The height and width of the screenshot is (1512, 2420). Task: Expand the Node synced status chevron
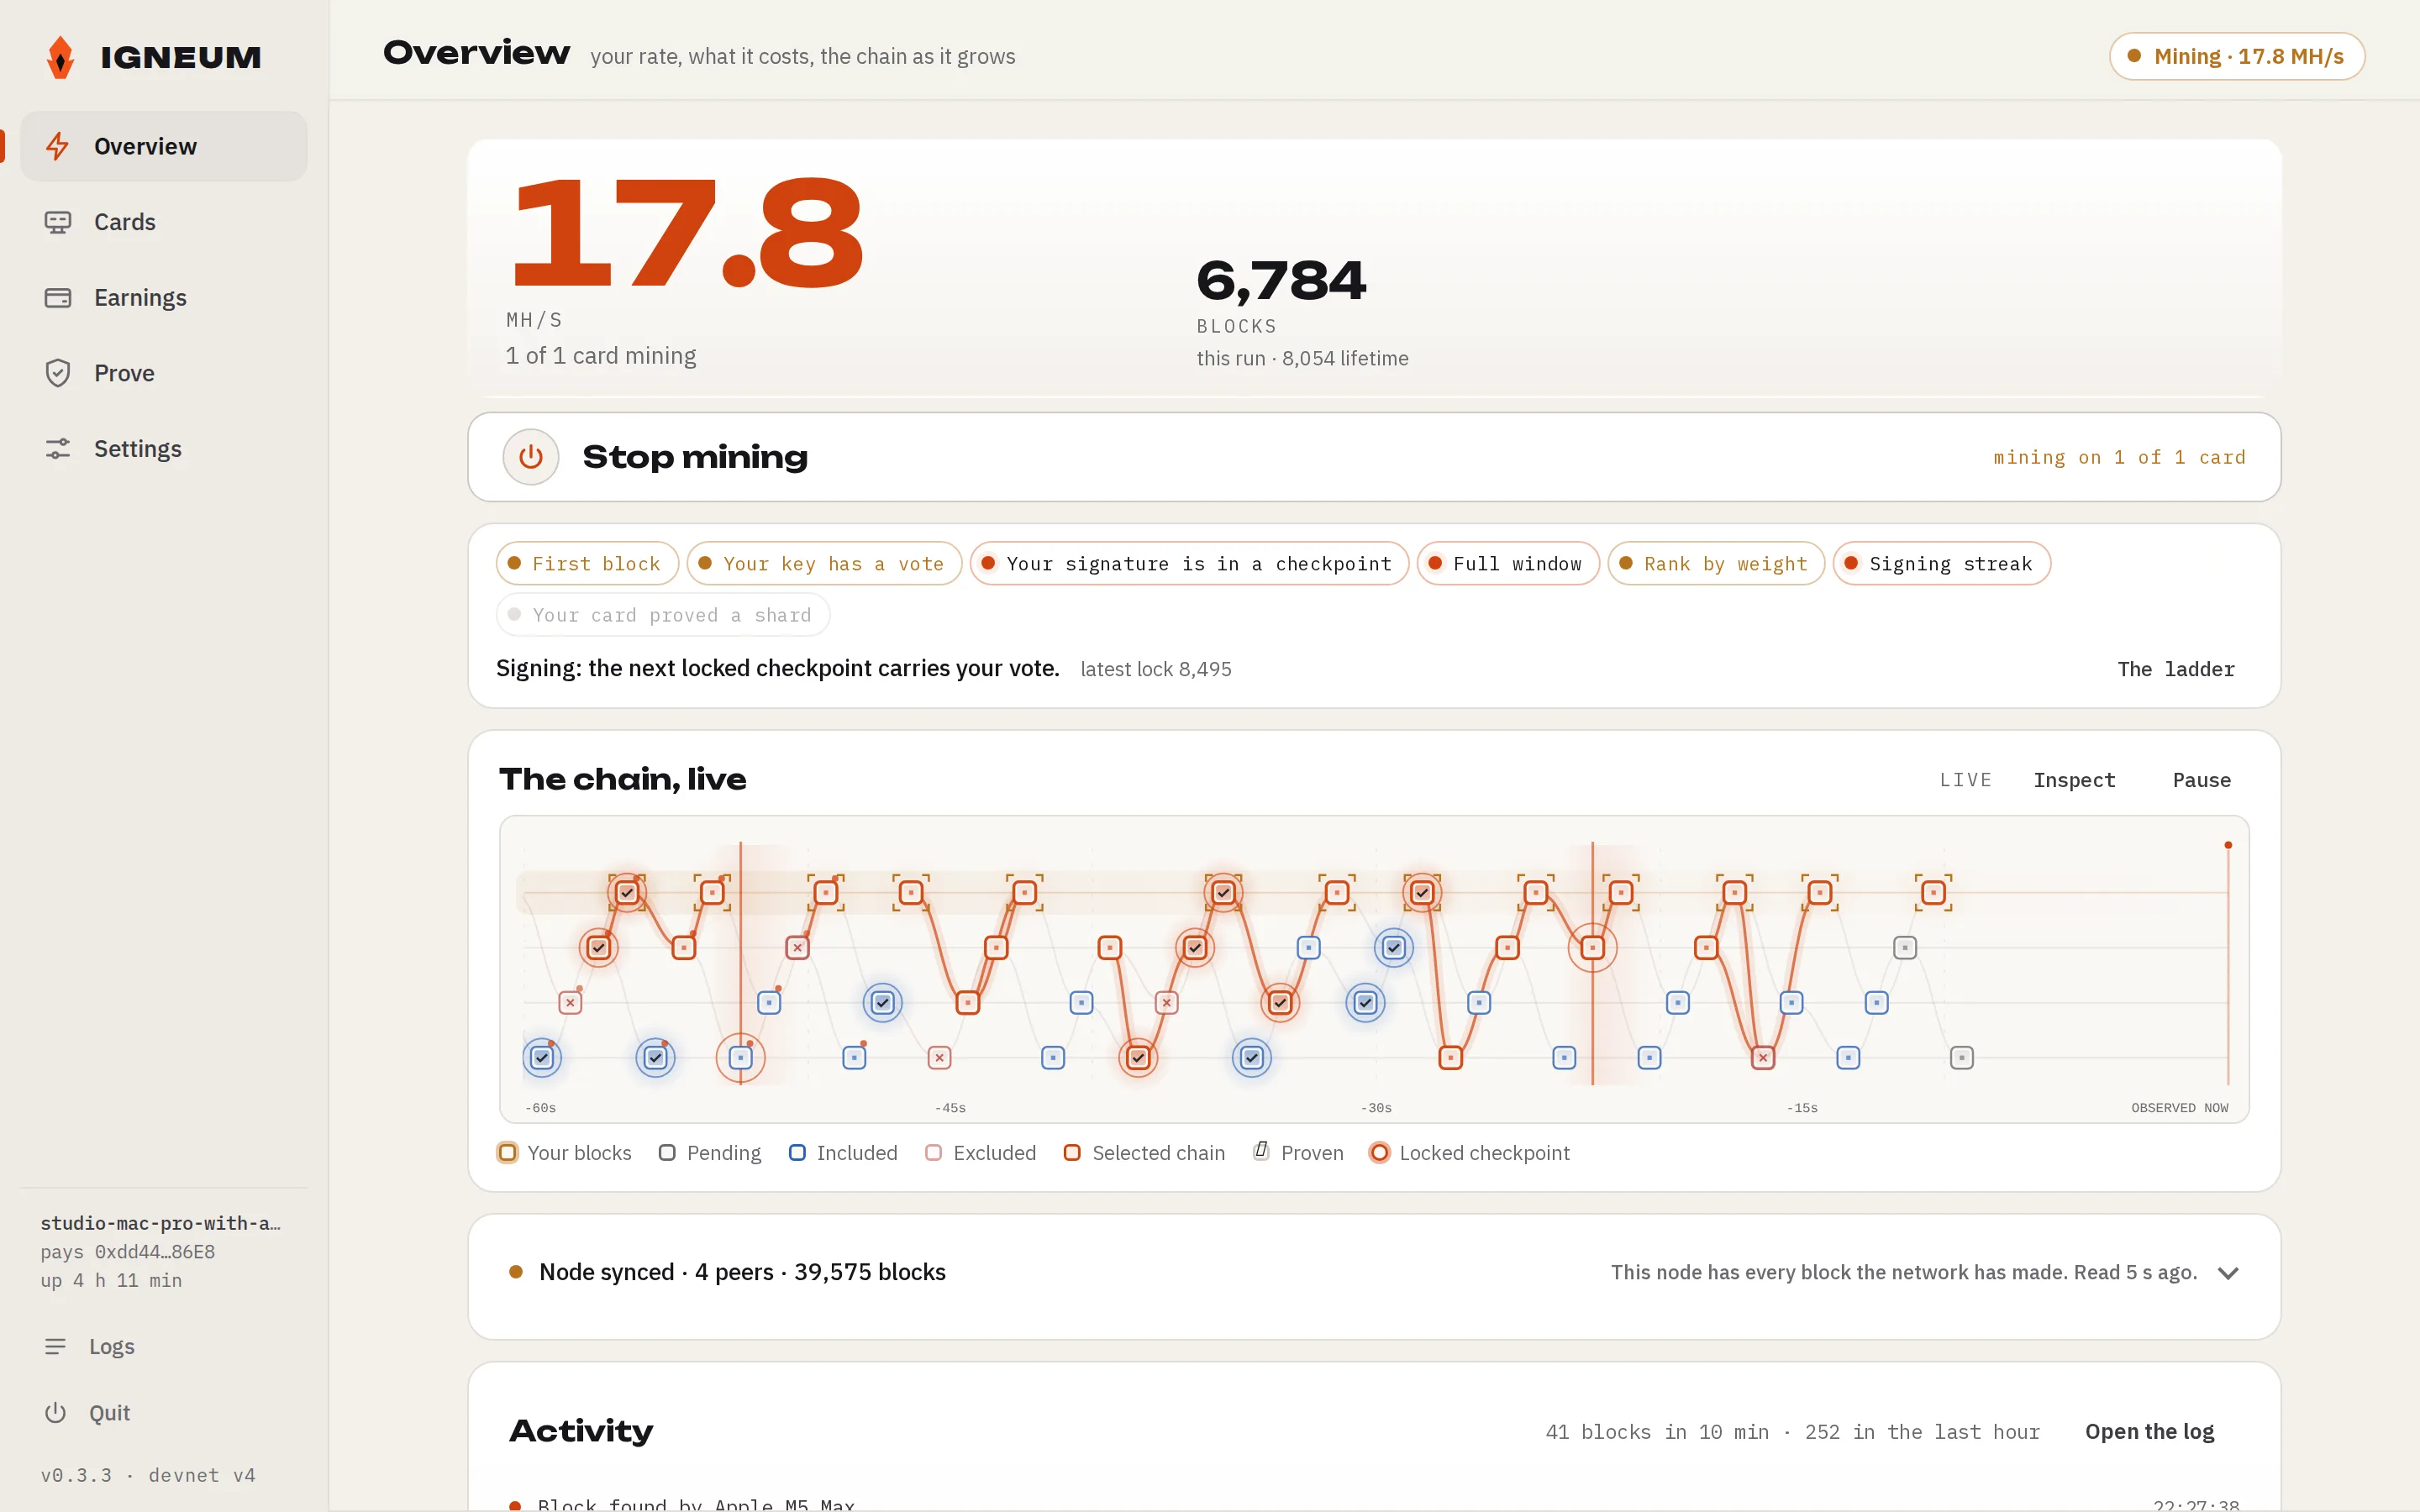point(2228,1273)
